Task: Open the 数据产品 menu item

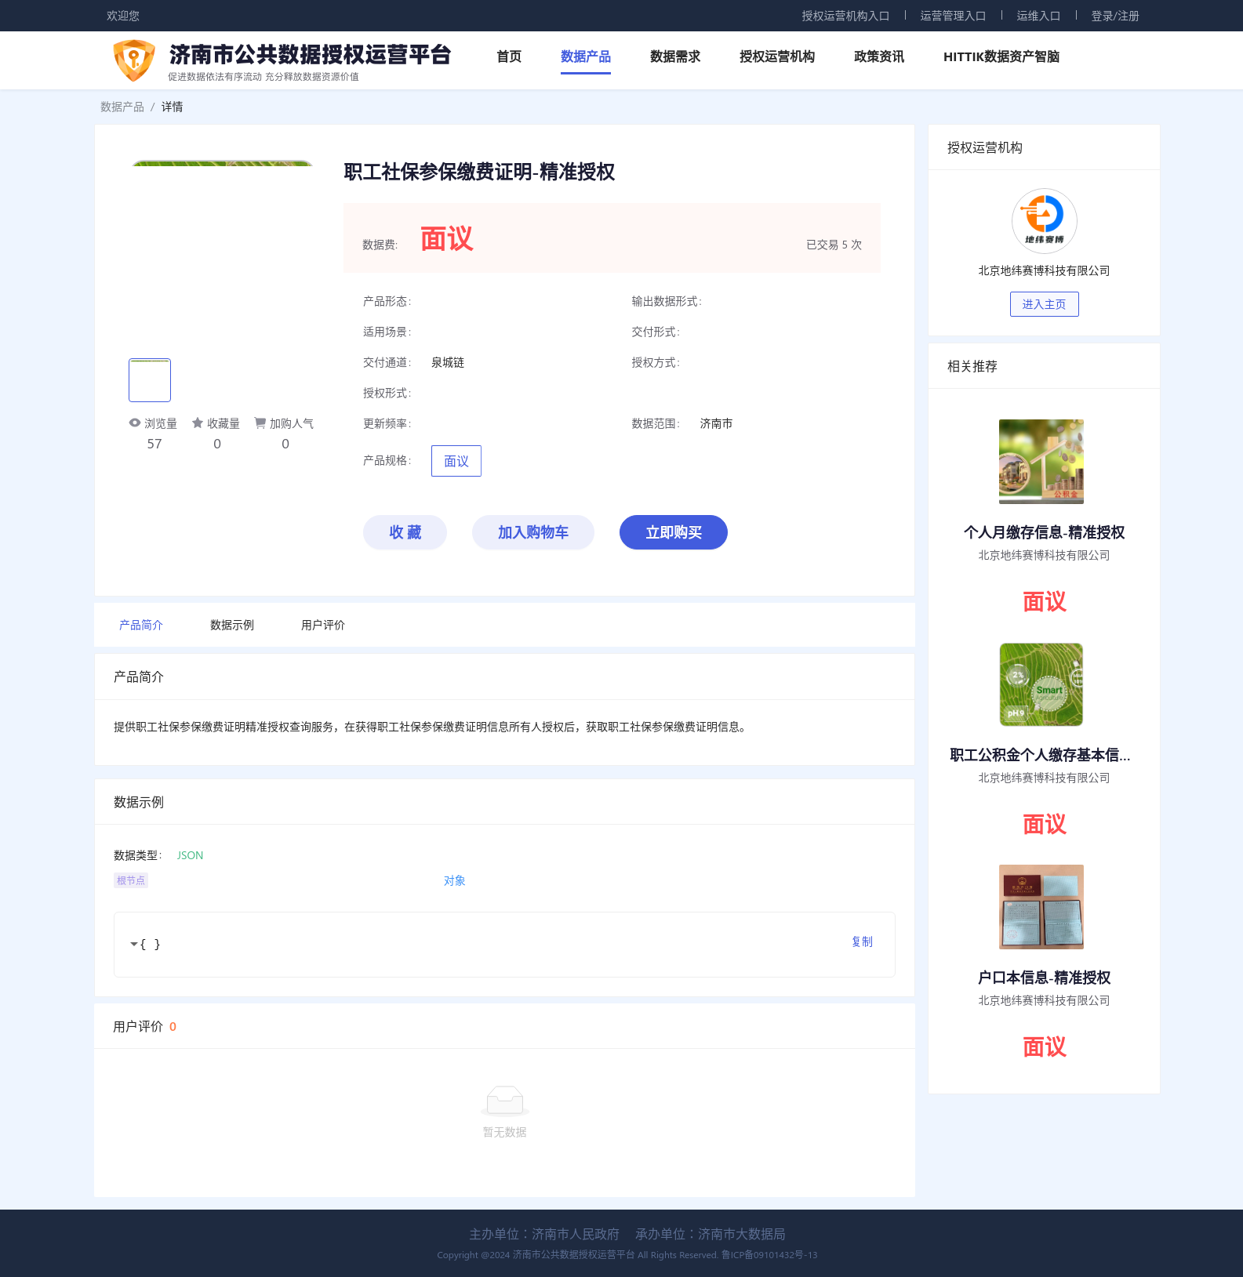Action: pos(586,56)
